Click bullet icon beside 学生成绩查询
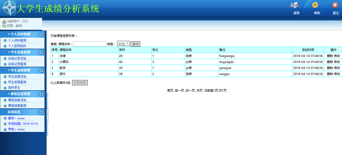 [5, 82]
